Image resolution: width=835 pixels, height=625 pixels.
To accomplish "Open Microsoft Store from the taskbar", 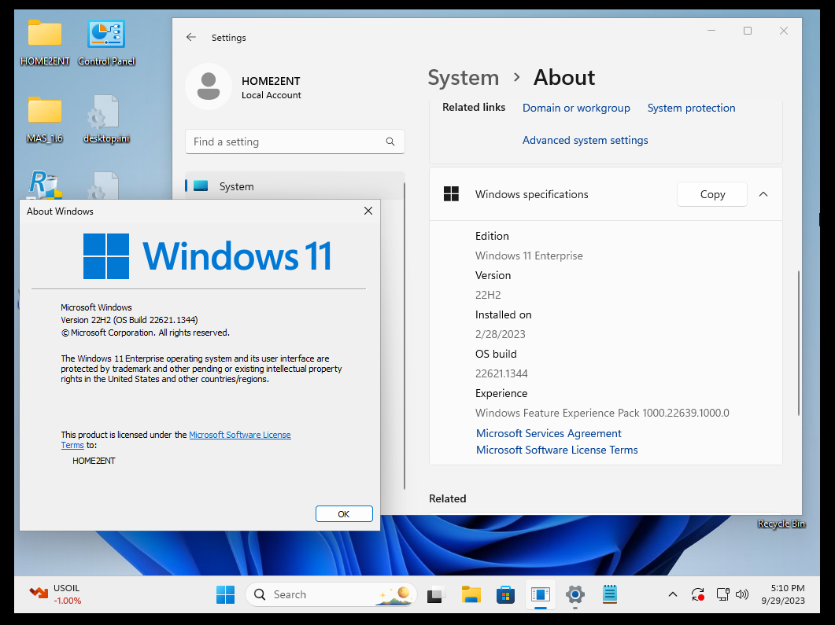I will [505, 594].
